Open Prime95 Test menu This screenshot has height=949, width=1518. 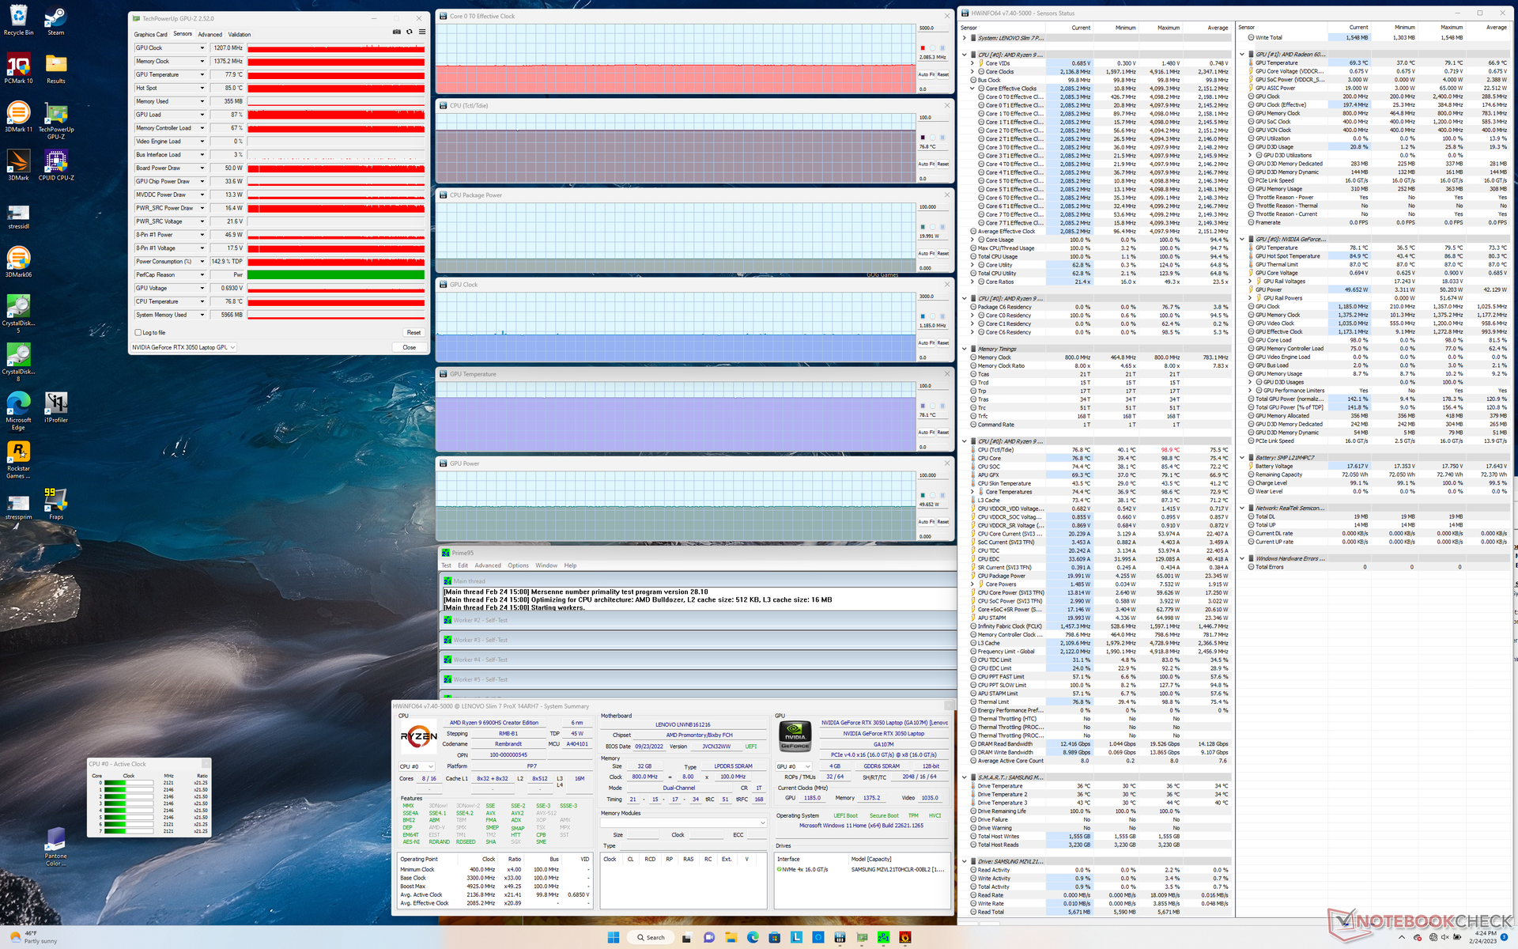446,565
